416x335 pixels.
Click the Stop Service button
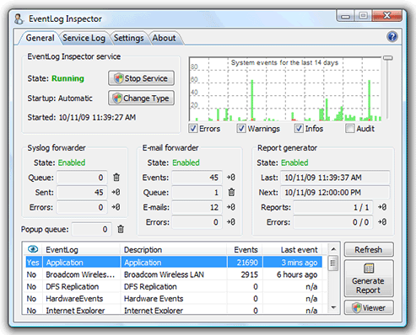pos(141,78)
